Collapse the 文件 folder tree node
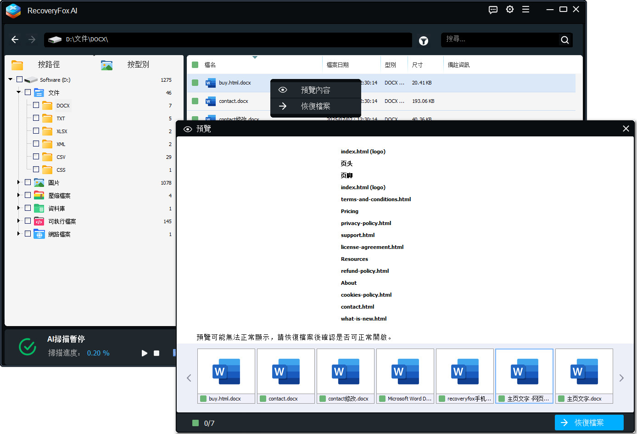The width and height of the screenshot is (637, 434). click(18, 92)
